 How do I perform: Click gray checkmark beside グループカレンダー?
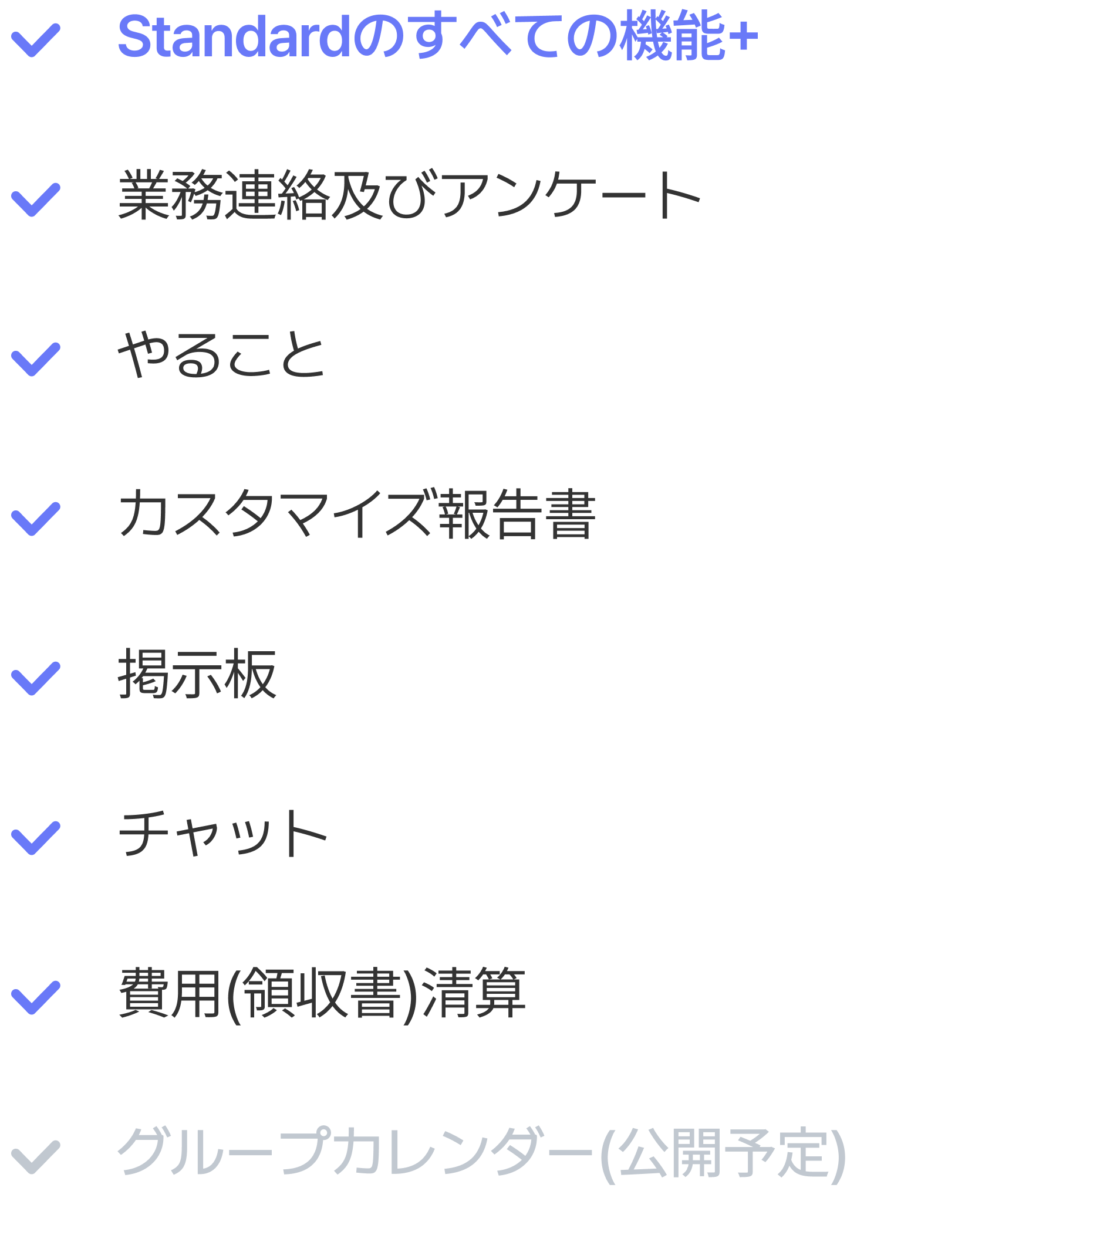coord(36,1157)
